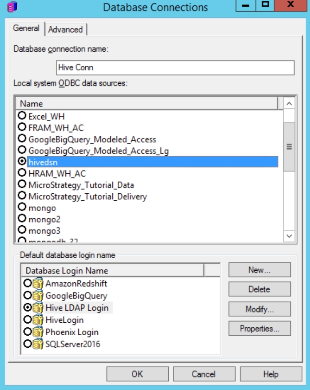Viewport: 310px width, 390px height.
Task: Click the GoogleBigQuery login icon
Action: tap(38, 296)
